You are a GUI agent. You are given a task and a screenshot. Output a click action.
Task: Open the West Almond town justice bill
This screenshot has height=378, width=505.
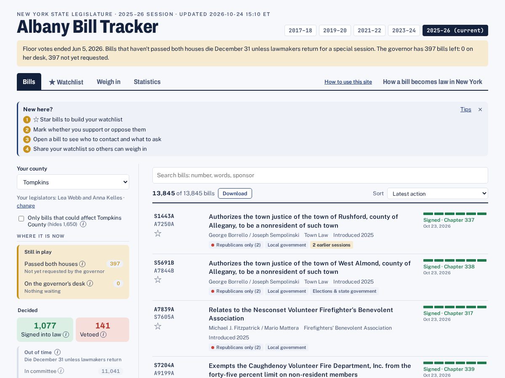[x=310, y=268]
